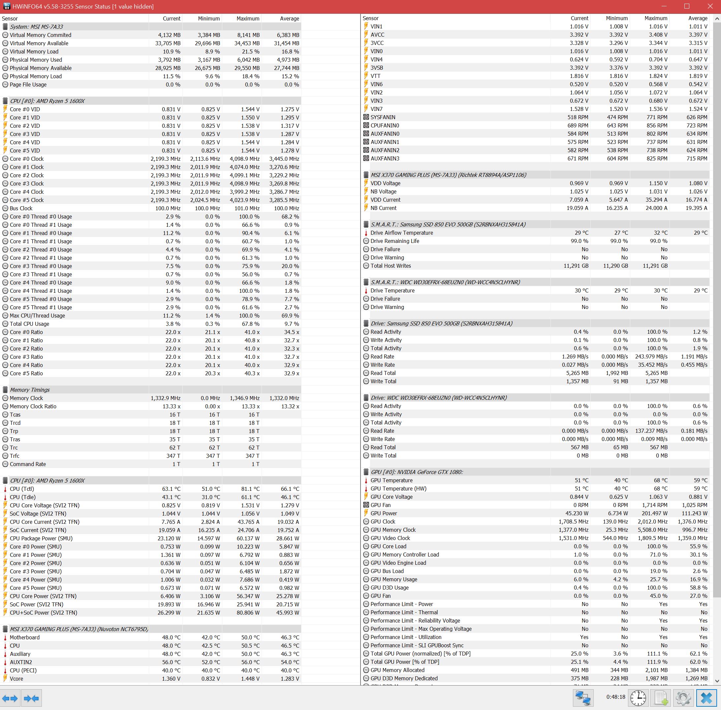The image size is (721, 710).
Task: Click the HWiNFO64 title bar app icon
Action: click(x=6, y=6)
